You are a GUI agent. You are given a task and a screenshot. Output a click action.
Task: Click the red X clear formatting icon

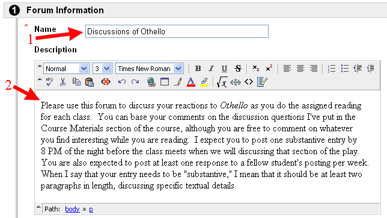point(106,82)
